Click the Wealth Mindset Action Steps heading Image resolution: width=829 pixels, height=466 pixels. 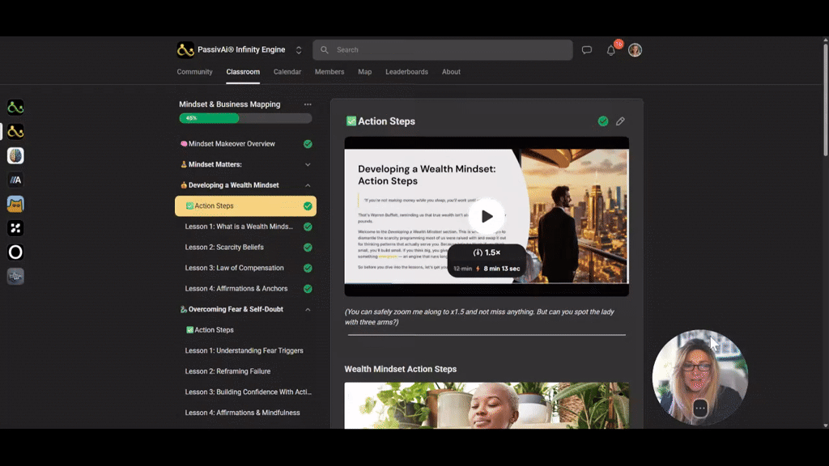tap(400, 369)
